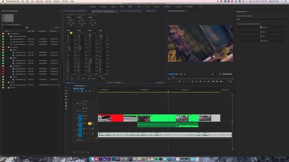Click the Lift button in Program monitor
Viewport: 289px width, 162px height.
213,81
